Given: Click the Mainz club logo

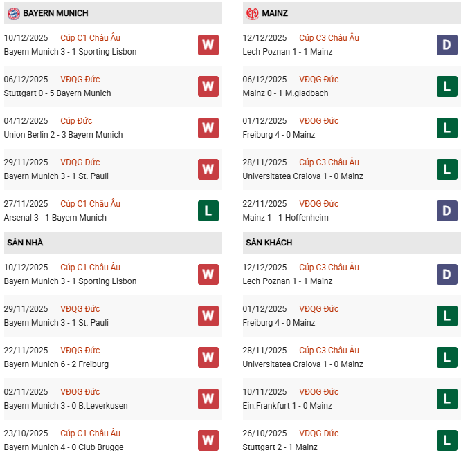Looking at the screenshot, I should (252, 13).
